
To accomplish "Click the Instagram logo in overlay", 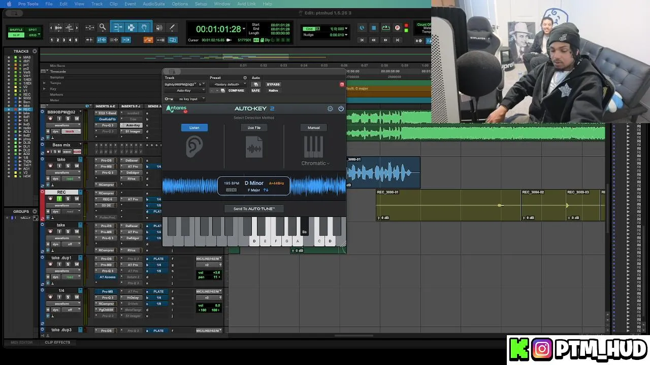I will pos(542,349).
